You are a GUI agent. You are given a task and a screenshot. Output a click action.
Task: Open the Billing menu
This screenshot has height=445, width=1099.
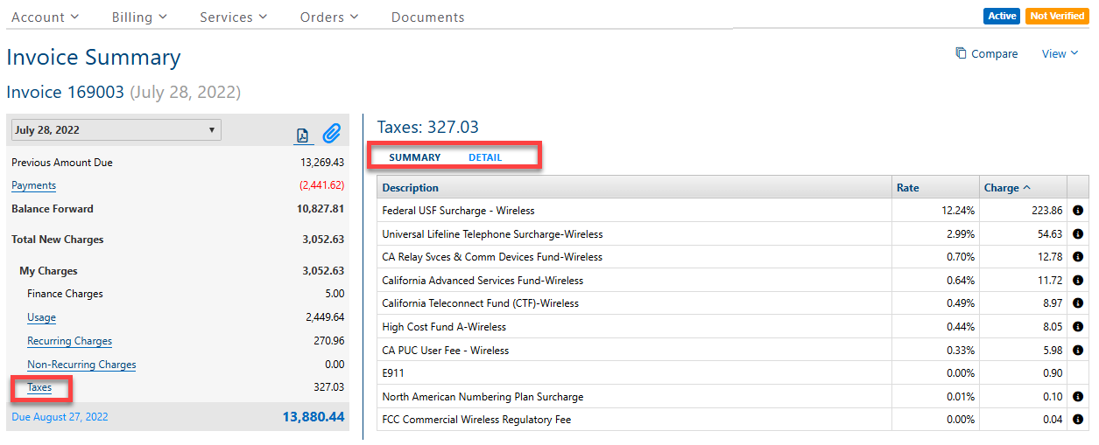click(140, 17)
